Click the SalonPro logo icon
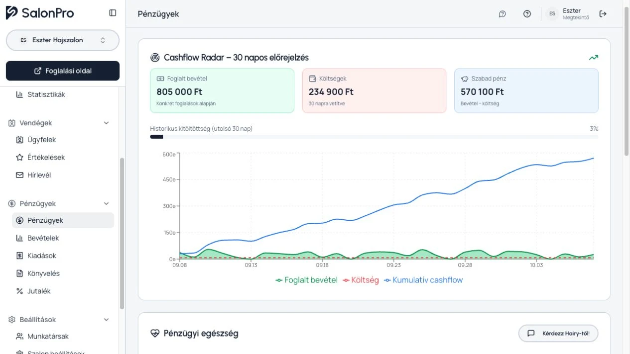 click(11, 13)
